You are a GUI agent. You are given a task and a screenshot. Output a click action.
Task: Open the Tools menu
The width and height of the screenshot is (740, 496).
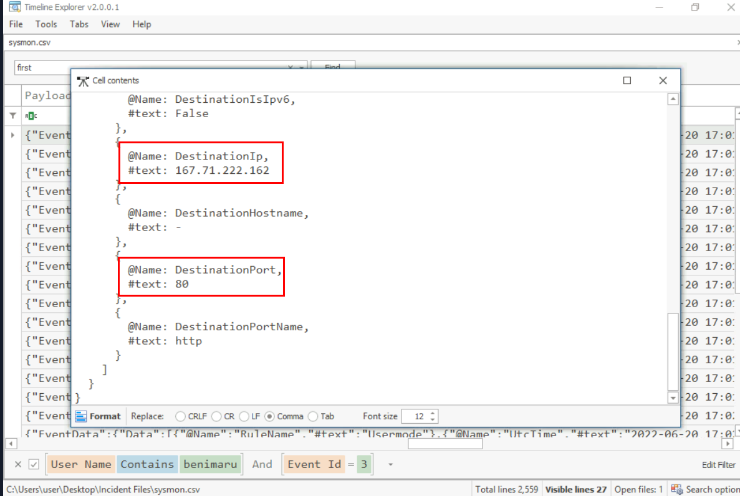coord(46,24)
